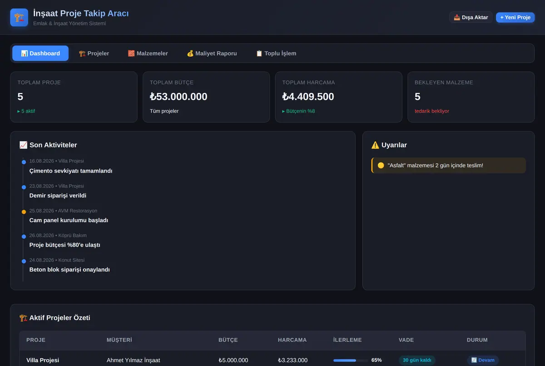This screenshot has width=545, height=366.
Task: Click the PROJE column header
Action: pos(36,340)
